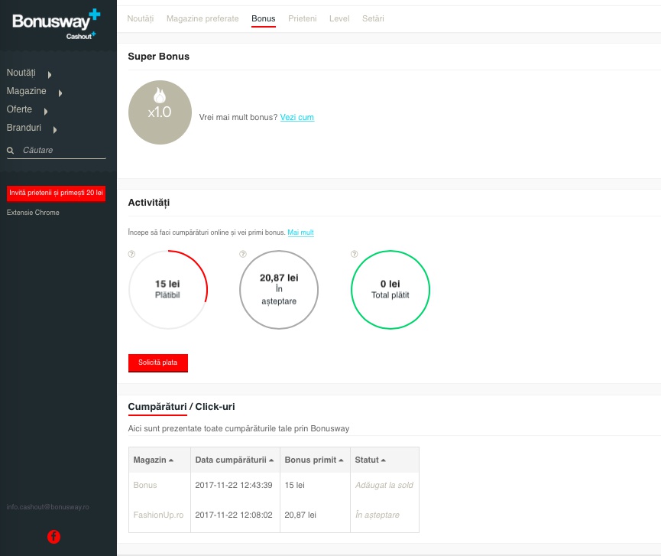661x556 pixels.
Task: Focus the Căutare search field
Action: pyautogui.click(x=63, y=151)
